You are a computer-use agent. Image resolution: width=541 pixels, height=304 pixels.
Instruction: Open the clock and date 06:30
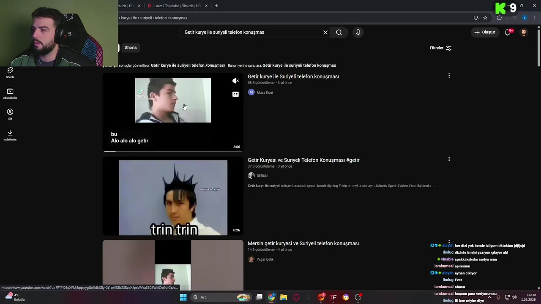click(x=528, y=297)
